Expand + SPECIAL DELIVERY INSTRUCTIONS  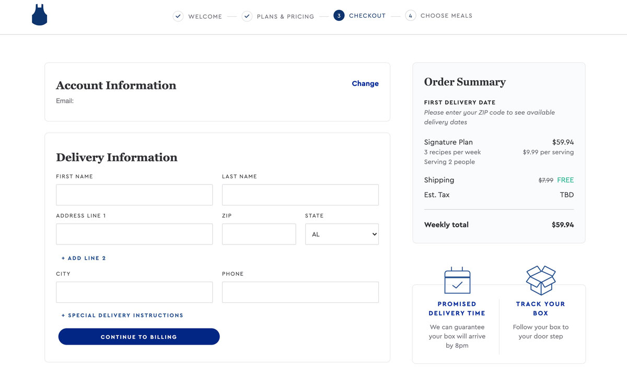pyautogui.click(x=122, y=315)
